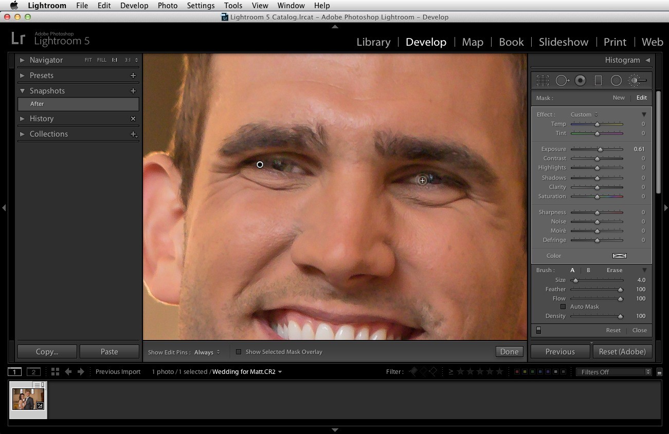This screenshot has height=434, width=669.
Task: Select the Graduated Filter tool icon
Action: [598, 81]
